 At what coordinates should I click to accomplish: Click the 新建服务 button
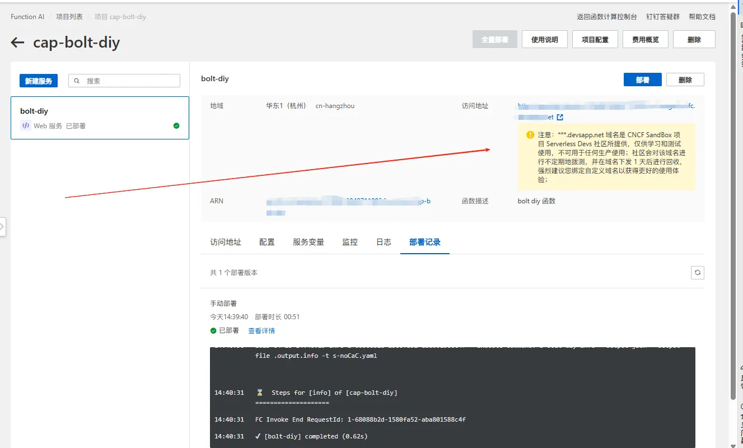tap(39, 81)
